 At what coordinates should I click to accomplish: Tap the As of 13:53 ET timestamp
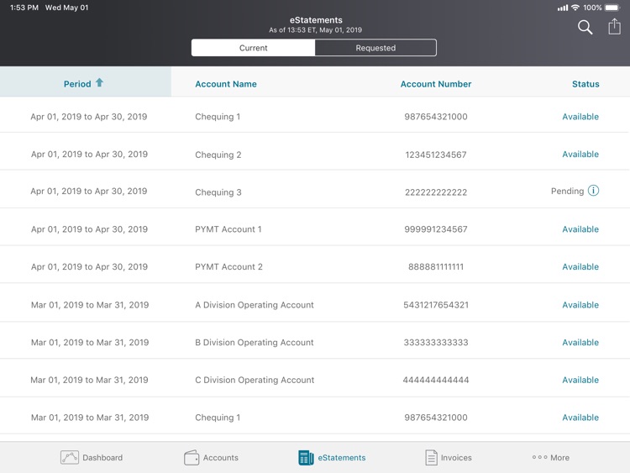pyautogui.click(x=315, y=30)
